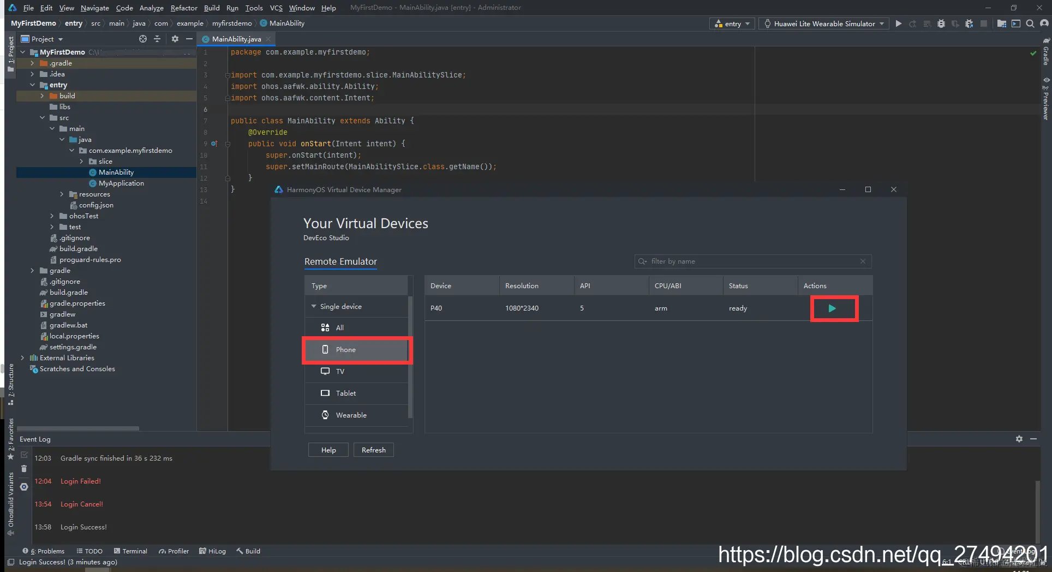Select Phone device type
The image size is (1052, 572).
point(356,350)
